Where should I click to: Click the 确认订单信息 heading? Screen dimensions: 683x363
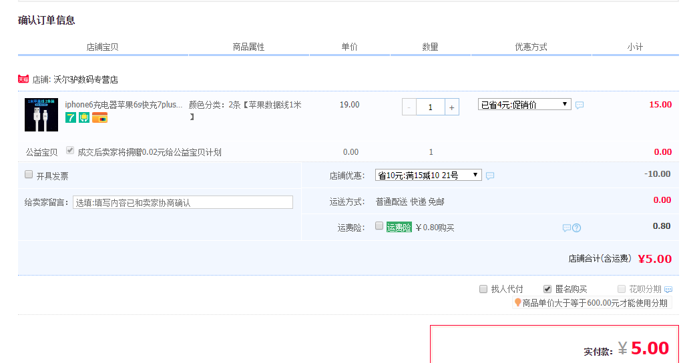[x=47, y=21]
